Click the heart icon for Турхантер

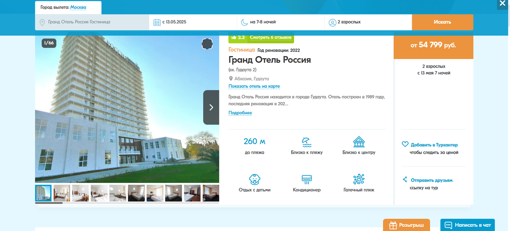pos(405,144)
